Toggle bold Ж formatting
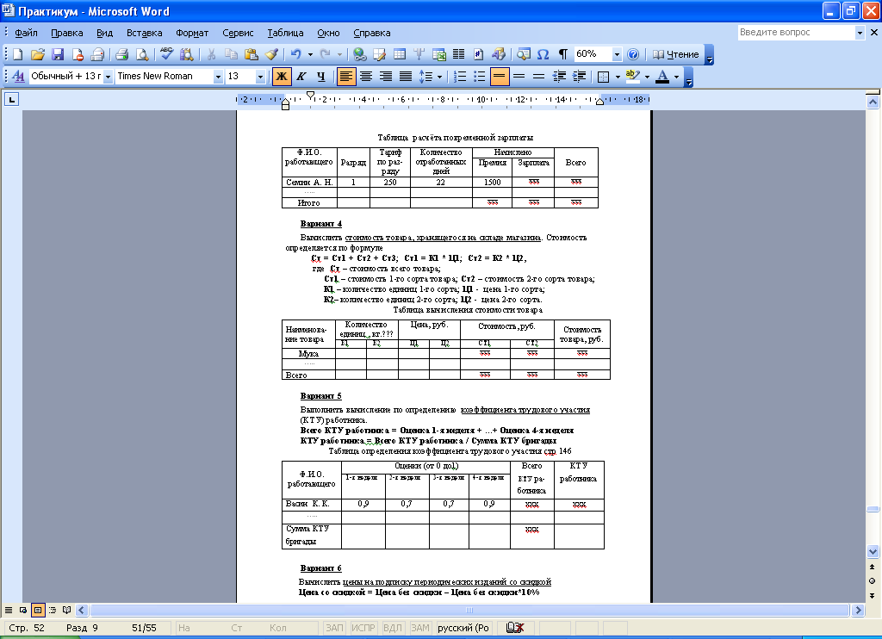Viewport: 882px width, 639px height. pos(282,76)
